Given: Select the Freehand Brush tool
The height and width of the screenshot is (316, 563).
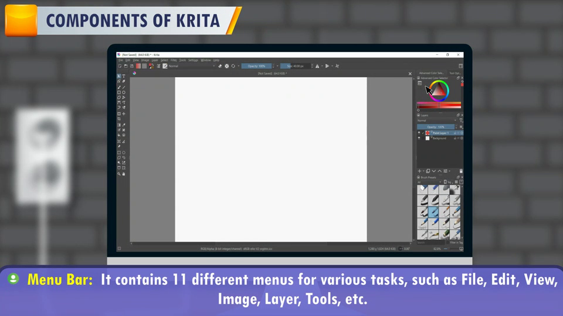Looking at the screenshot, I should tap(119, 87).
